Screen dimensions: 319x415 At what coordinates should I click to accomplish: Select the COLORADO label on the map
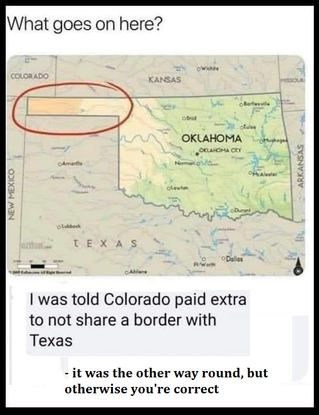point(30,76)
